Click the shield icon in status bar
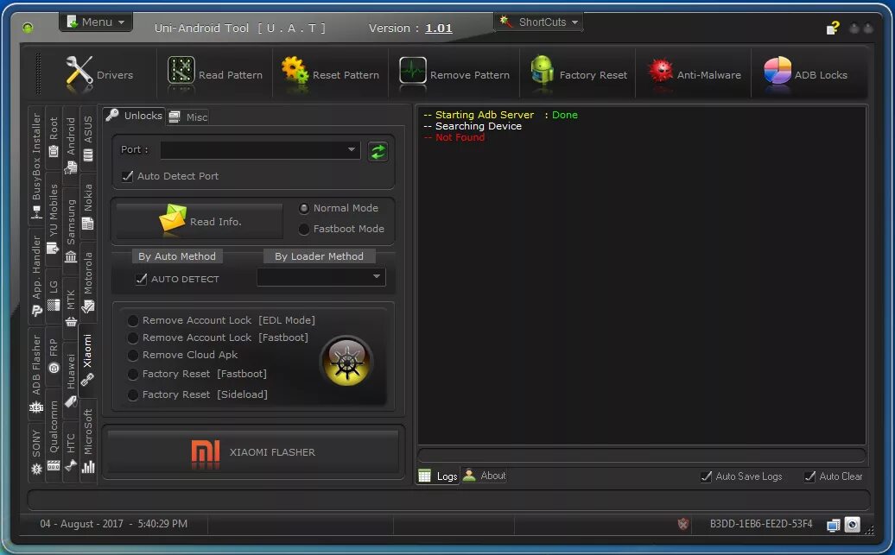The width and height of the screenshot is (895, 555). point(682,524)
